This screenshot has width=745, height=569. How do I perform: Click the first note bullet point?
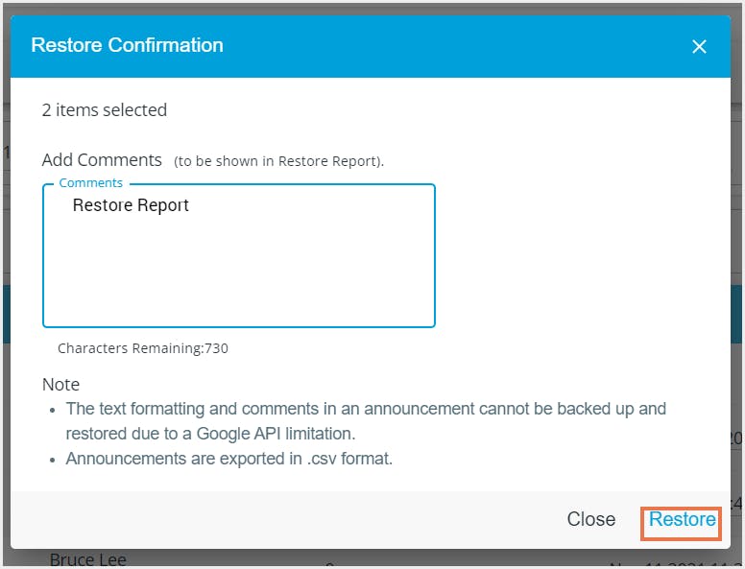53,410
